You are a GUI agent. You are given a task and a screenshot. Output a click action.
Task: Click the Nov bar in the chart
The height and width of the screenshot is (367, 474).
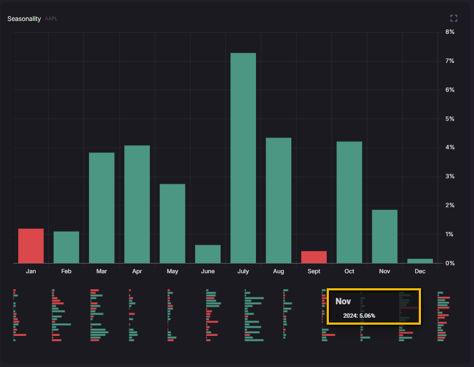pyautogui.click(x=385, y=236)
